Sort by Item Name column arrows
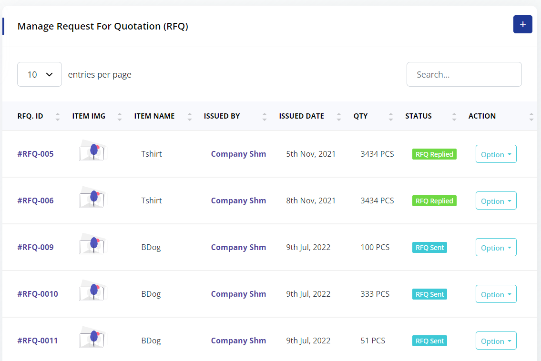This screenshot has height=361, width=541. (190, 116)
